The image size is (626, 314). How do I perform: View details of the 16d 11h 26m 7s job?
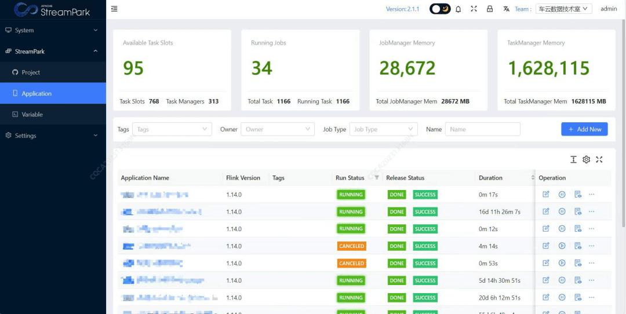[x=577, y=212]
